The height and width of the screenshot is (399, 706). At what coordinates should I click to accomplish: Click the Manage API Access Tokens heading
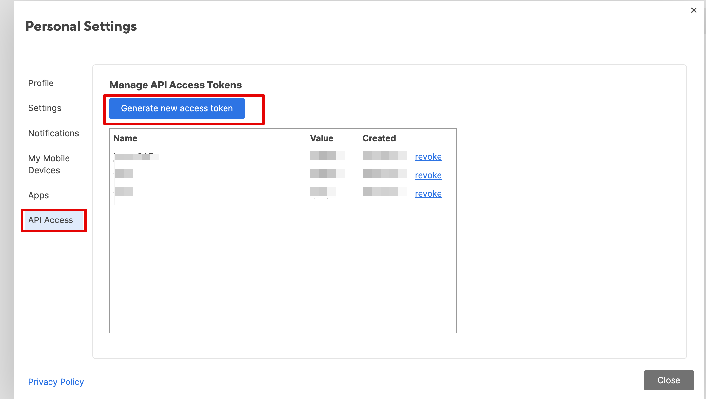coord(175,85)
